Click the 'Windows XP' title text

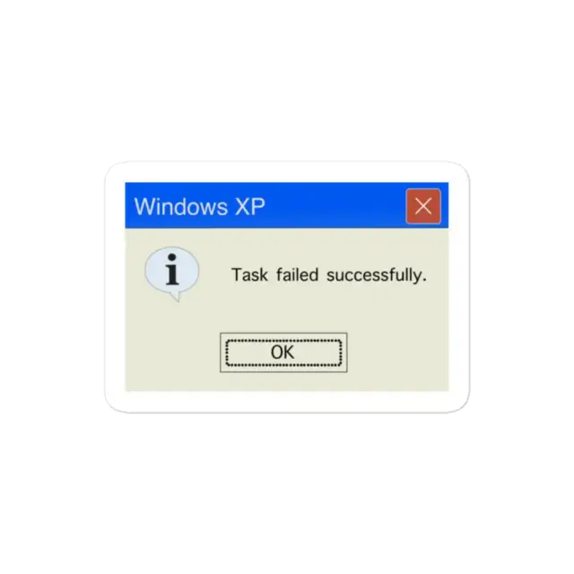coord(199,206)
